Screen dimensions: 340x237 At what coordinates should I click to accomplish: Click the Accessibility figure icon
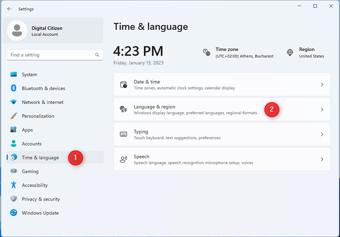click(x=14, y=185)
